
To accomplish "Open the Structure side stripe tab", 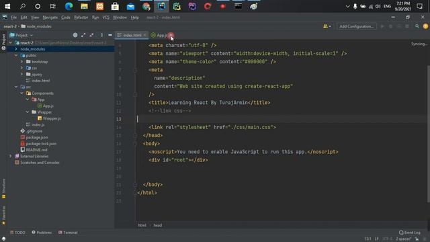I will pyautogui.click(x=3, y=188).
